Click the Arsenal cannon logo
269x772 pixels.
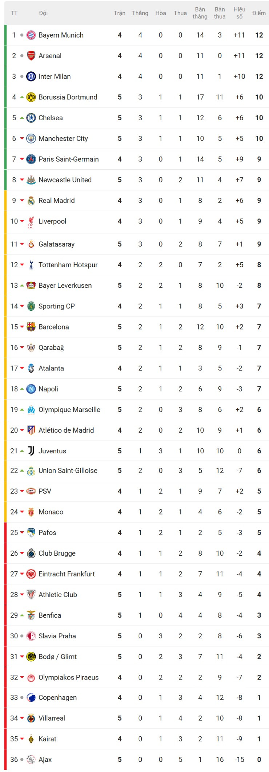point(31,56)
